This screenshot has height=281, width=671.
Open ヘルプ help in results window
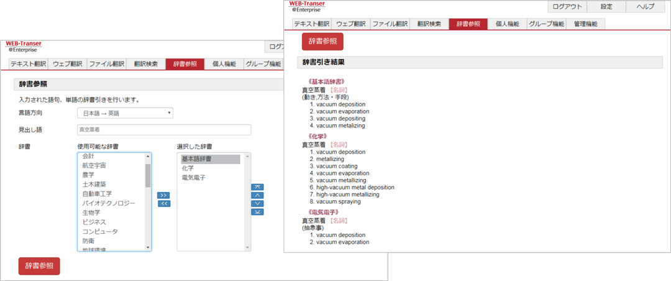coord(646,6)
